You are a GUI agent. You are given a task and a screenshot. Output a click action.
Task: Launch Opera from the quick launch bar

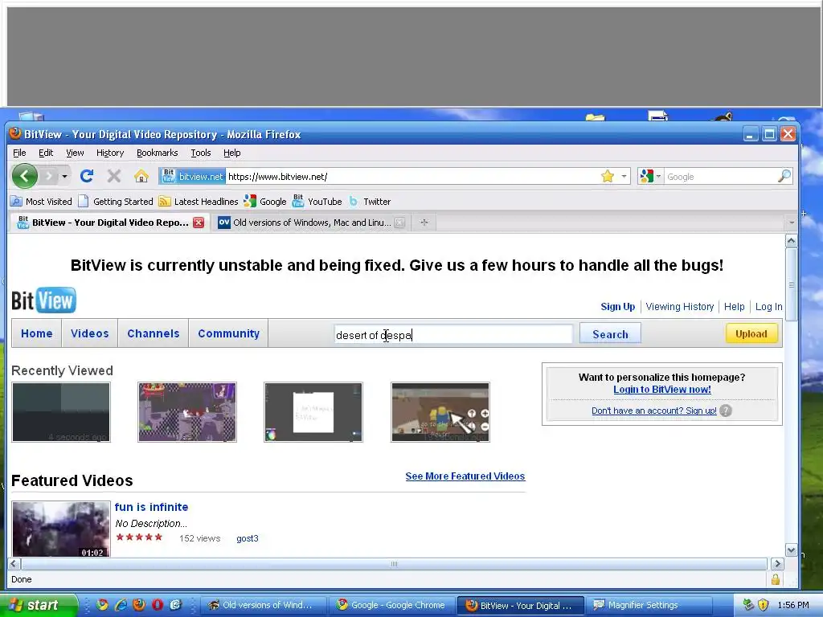click(x=158, y=605)
